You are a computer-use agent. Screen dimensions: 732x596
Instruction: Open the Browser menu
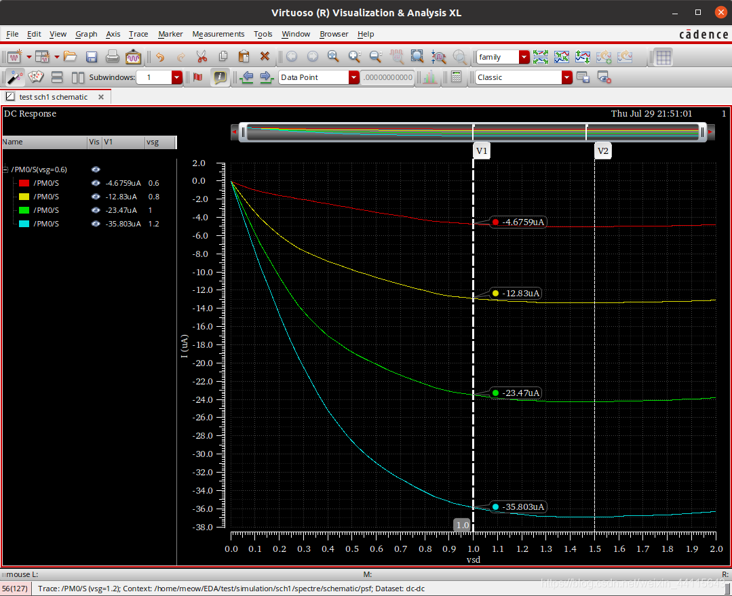[x=334, y=34]
